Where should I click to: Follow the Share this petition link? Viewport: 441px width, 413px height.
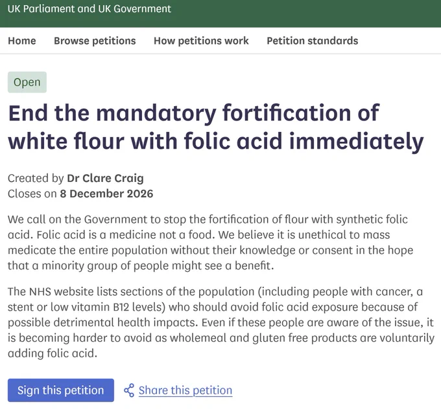coord(185,390)
